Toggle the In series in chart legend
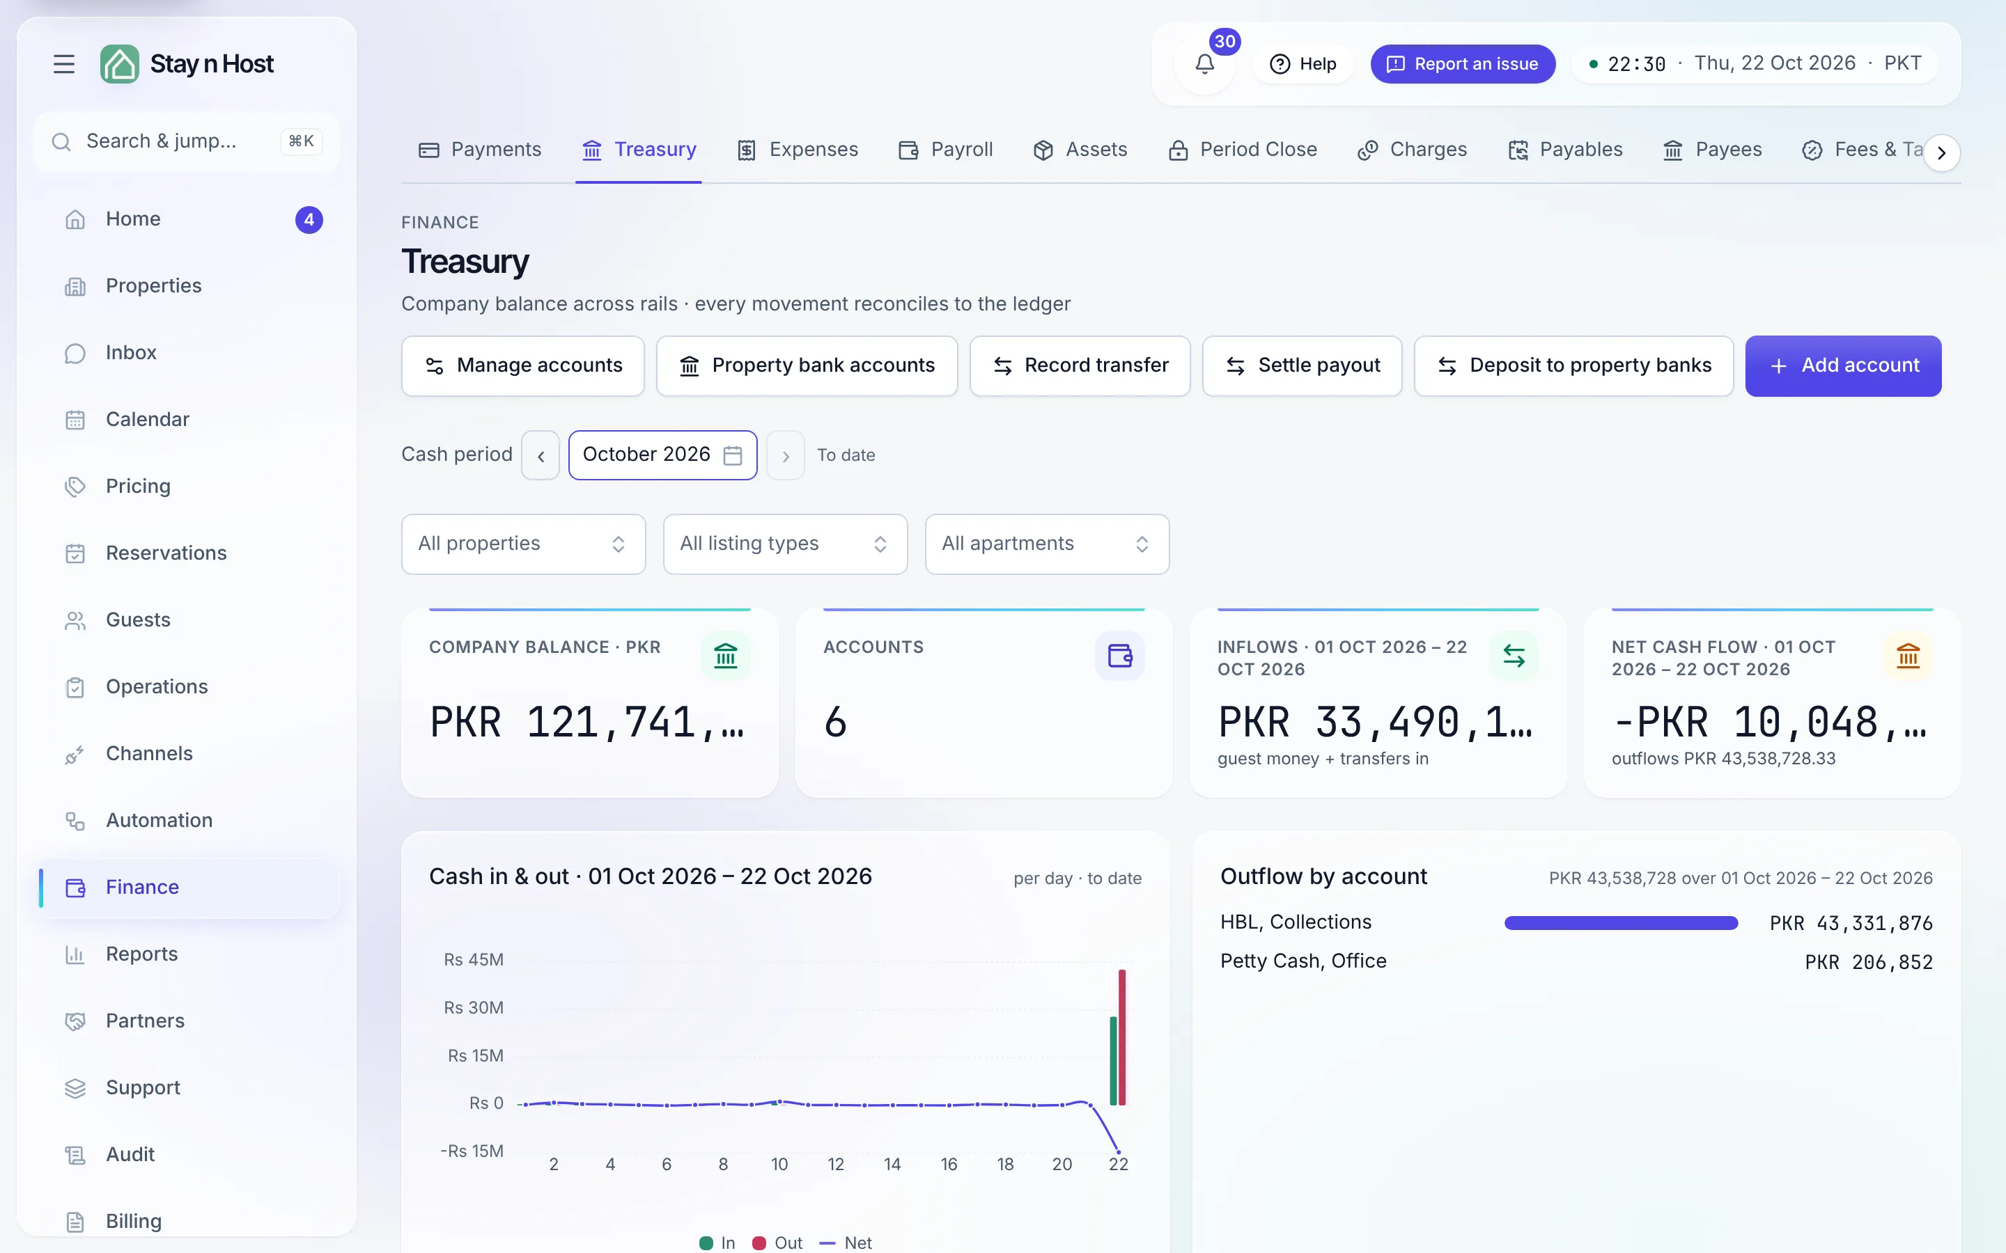This screenshot has width=2006, height=1253. [x=717, y=1243]
